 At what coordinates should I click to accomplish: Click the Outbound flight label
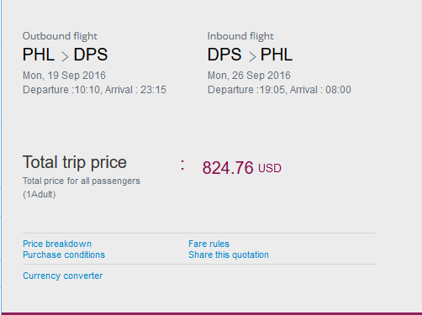click(x=60, y=36)
